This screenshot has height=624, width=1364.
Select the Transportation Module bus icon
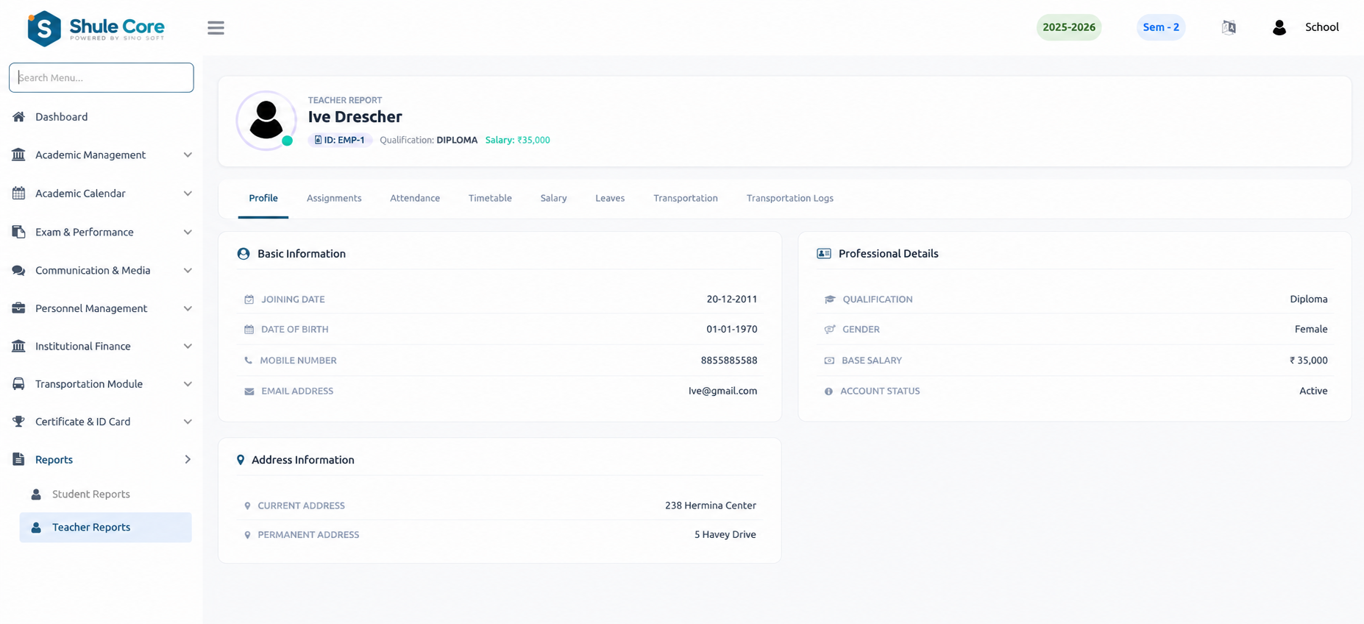(x=18, y=384)
